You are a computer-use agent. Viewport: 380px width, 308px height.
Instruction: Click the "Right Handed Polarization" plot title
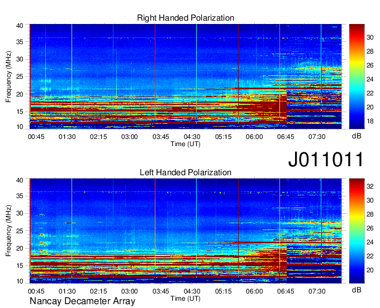click(186, 18)
